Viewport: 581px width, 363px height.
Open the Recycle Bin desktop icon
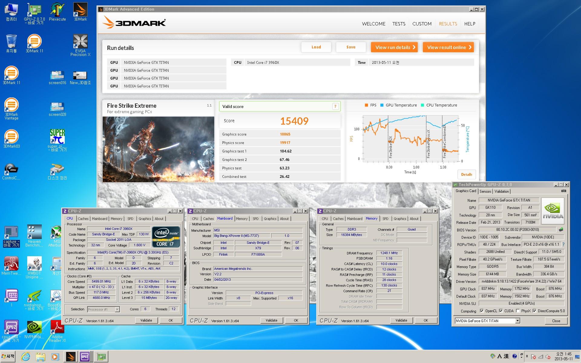pos(11,44)
